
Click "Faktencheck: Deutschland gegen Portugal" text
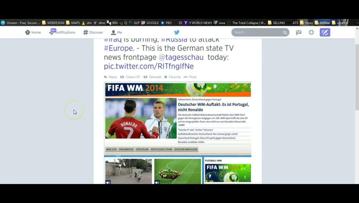click(x=200, y=100)
